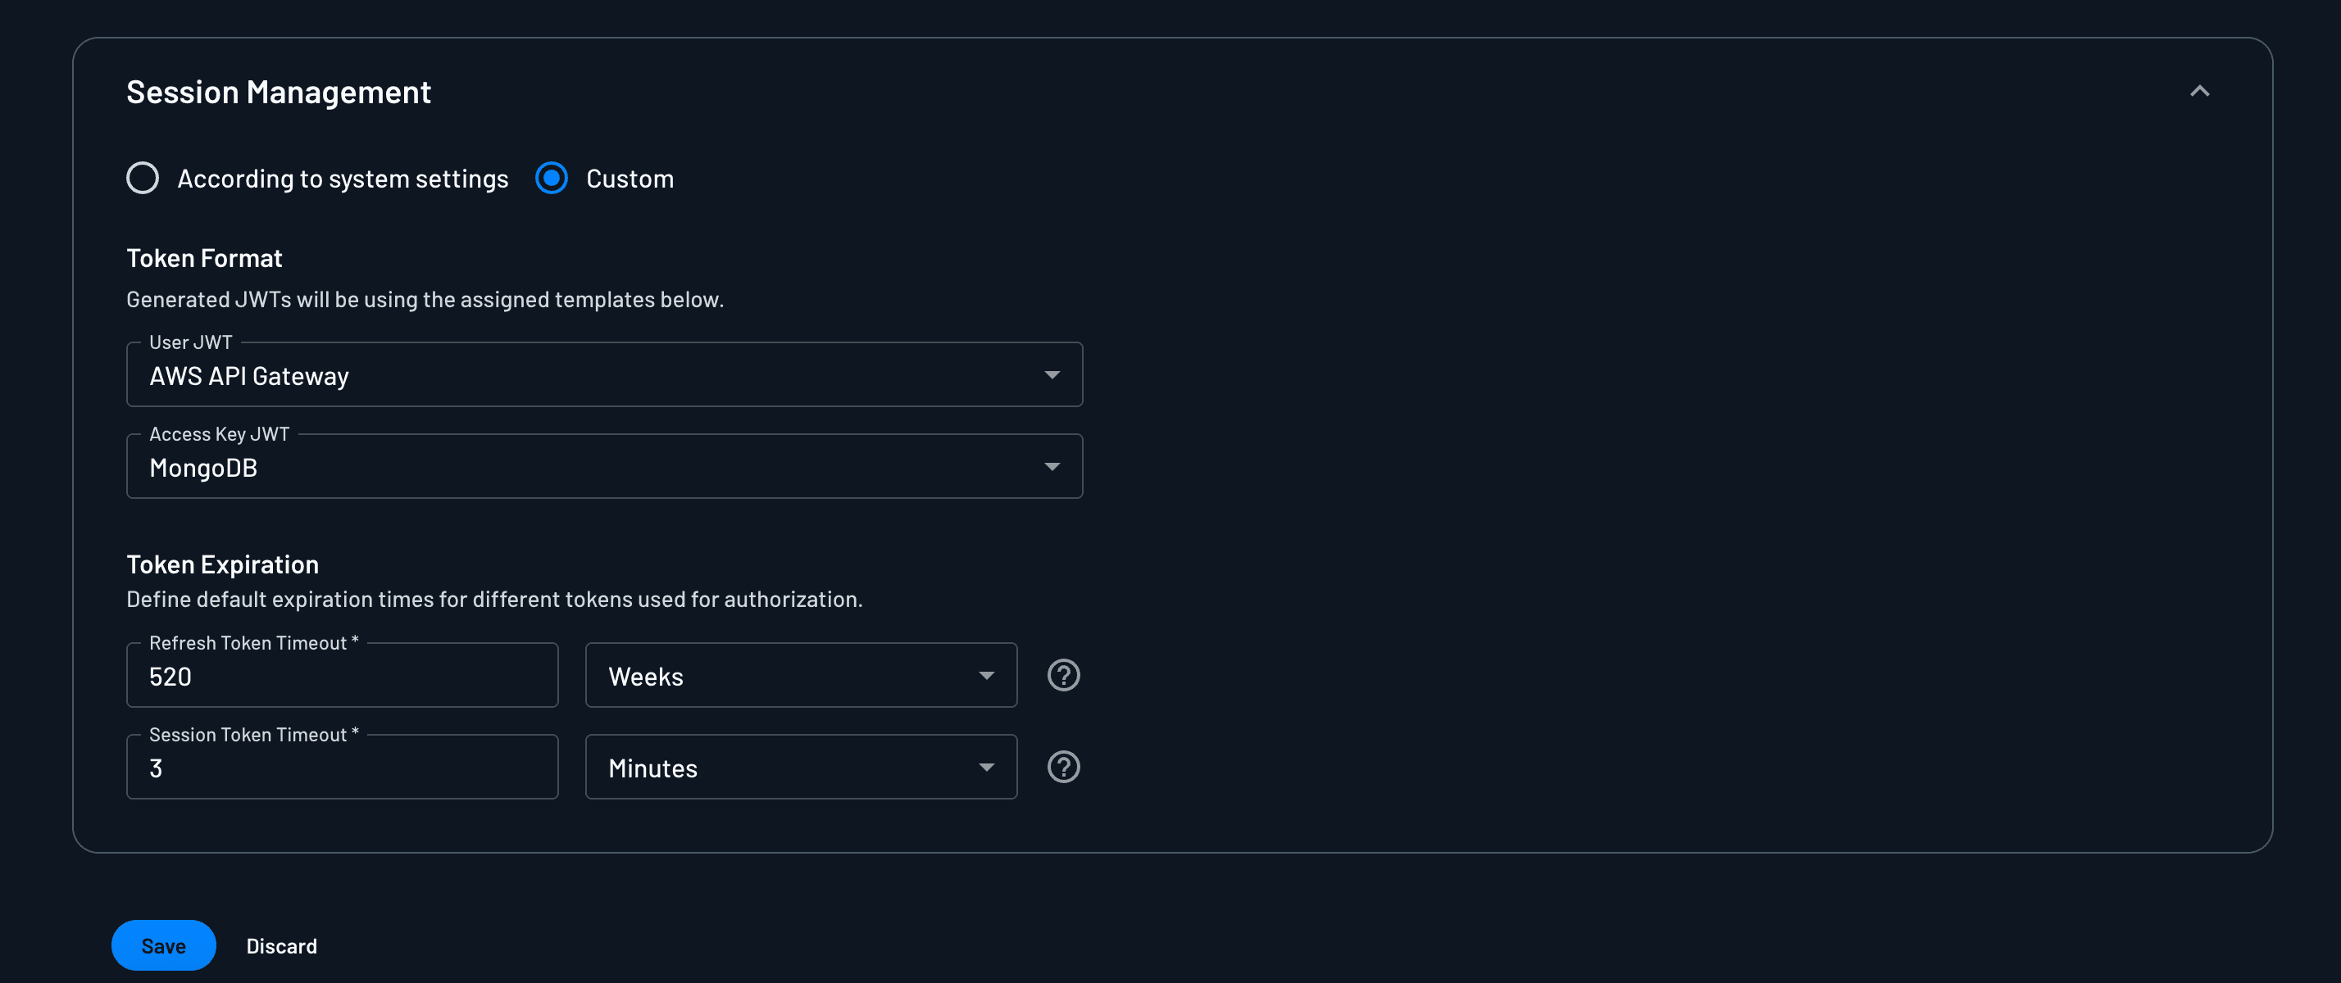
Task: Collapse the Session Management section
Action: tap(2200, 91)
